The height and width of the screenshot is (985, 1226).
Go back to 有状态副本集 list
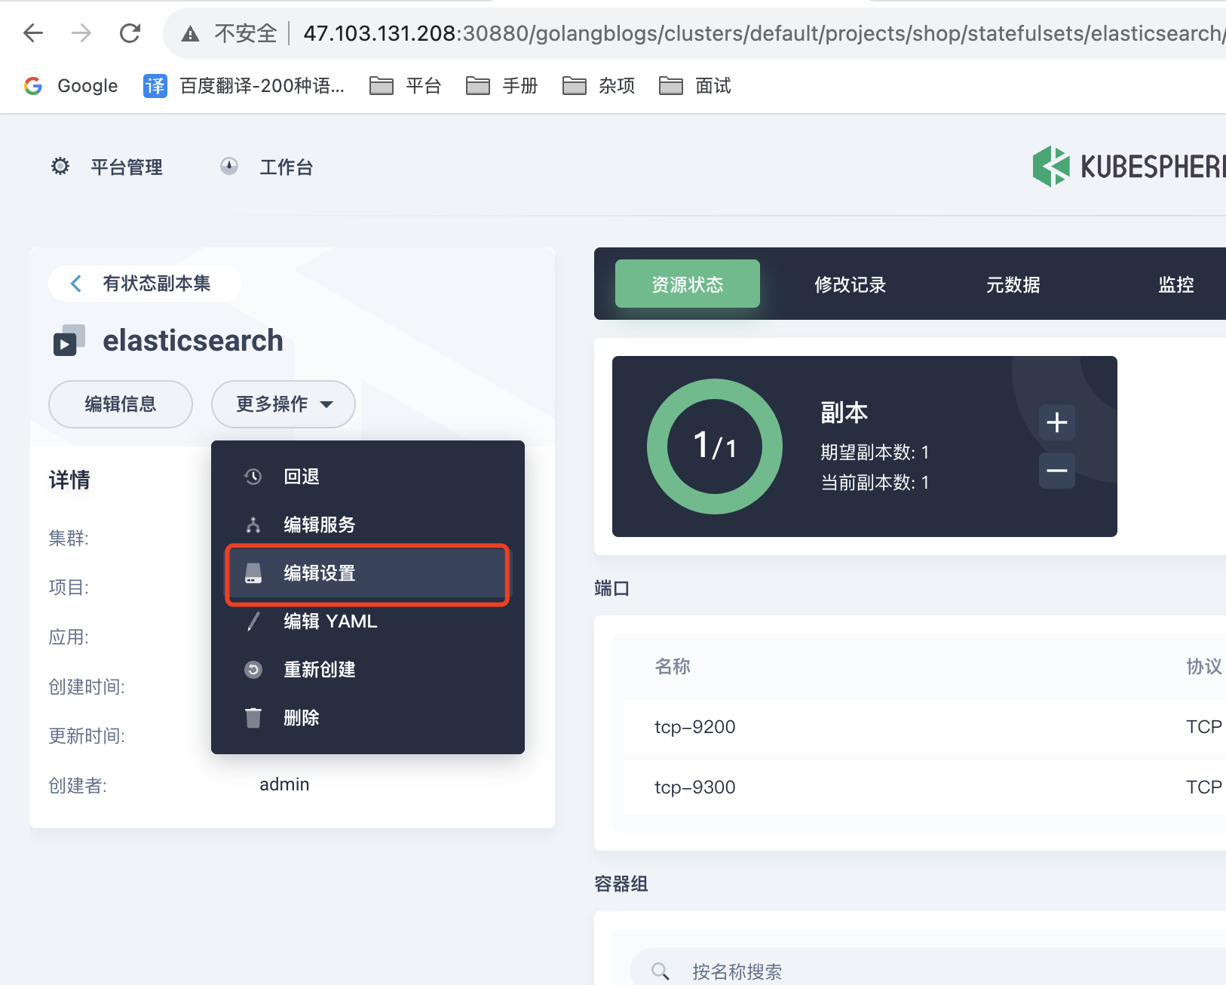click(145, 284)
